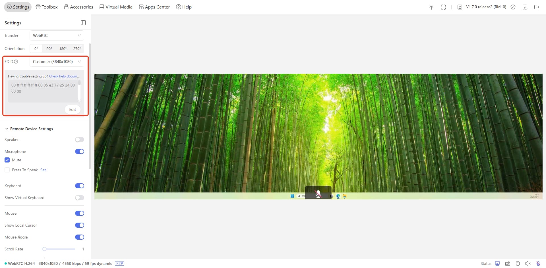
Task: Click the muted speaker status icon
Action: click(x=528, y=263)
